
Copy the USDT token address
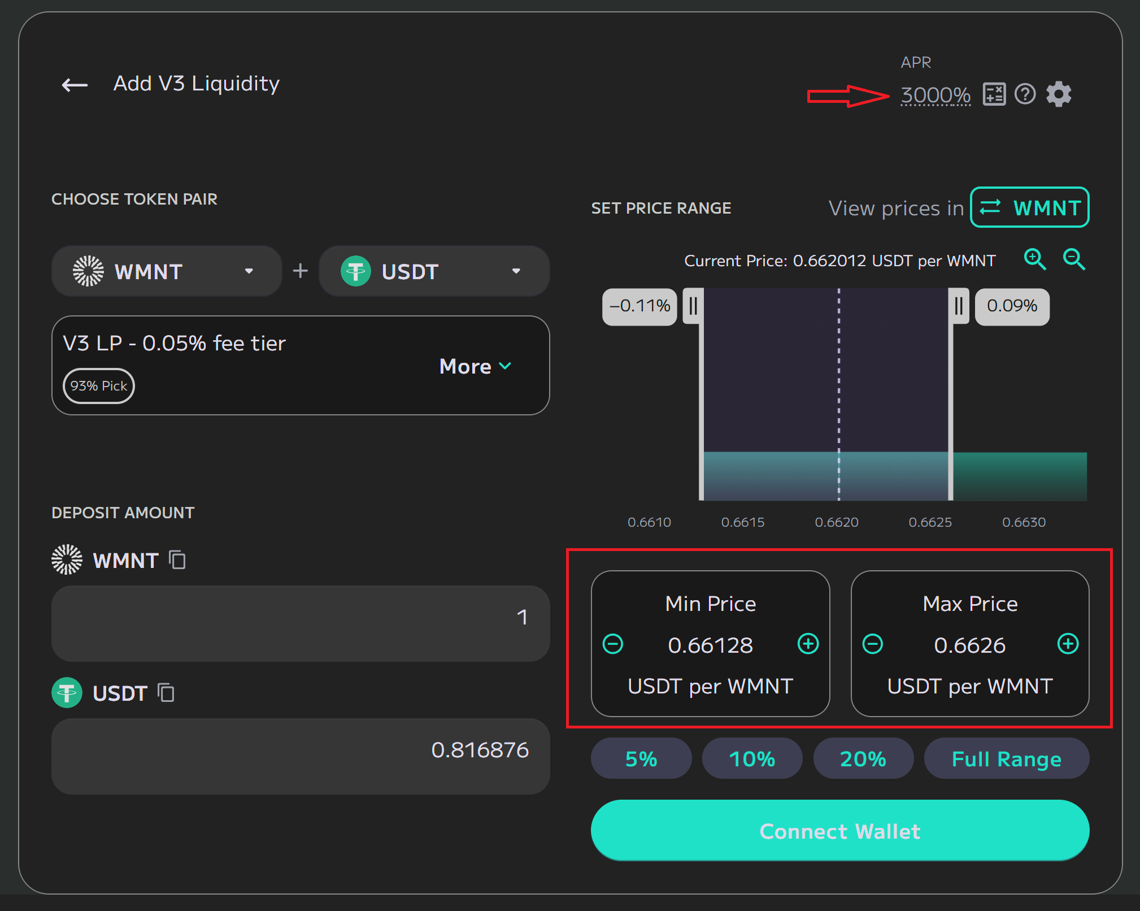tap(166, 693)
